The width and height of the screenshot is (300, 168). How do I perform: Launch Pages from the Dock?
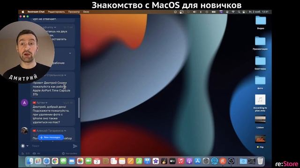[130, 161]
